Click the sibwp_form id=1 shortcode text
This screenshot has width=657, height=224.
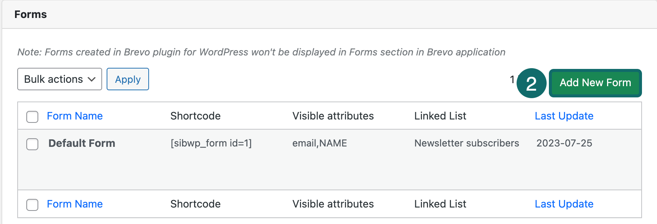(x=211, y=143)
